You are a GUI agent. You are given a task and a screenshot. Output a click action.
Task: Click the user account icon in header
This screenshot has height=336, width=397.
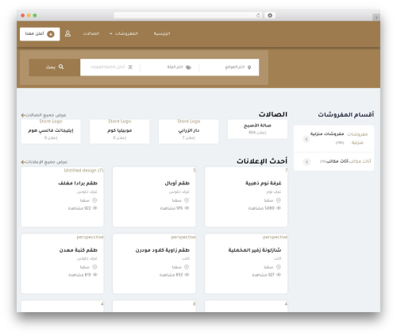pos(67,33)
